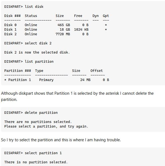Image resolution: width=165 pixels, height=166 pixels.
Task: Click the paragraph starting "Although diskpart shows"
Action: [x=77, y=96]
